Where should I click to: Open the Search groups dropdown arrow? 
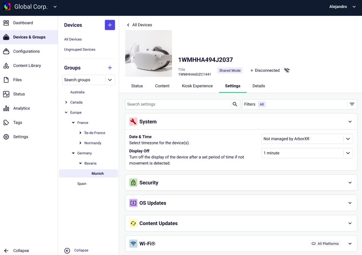[x=110, y=80]
